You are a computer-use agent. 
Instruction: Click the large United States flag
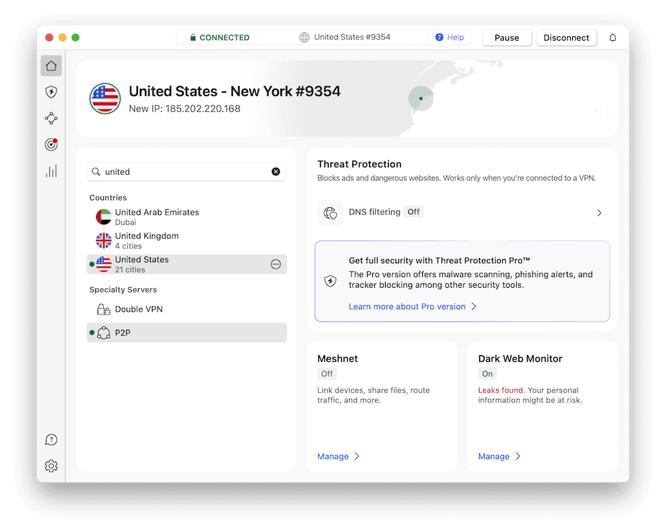105,99
